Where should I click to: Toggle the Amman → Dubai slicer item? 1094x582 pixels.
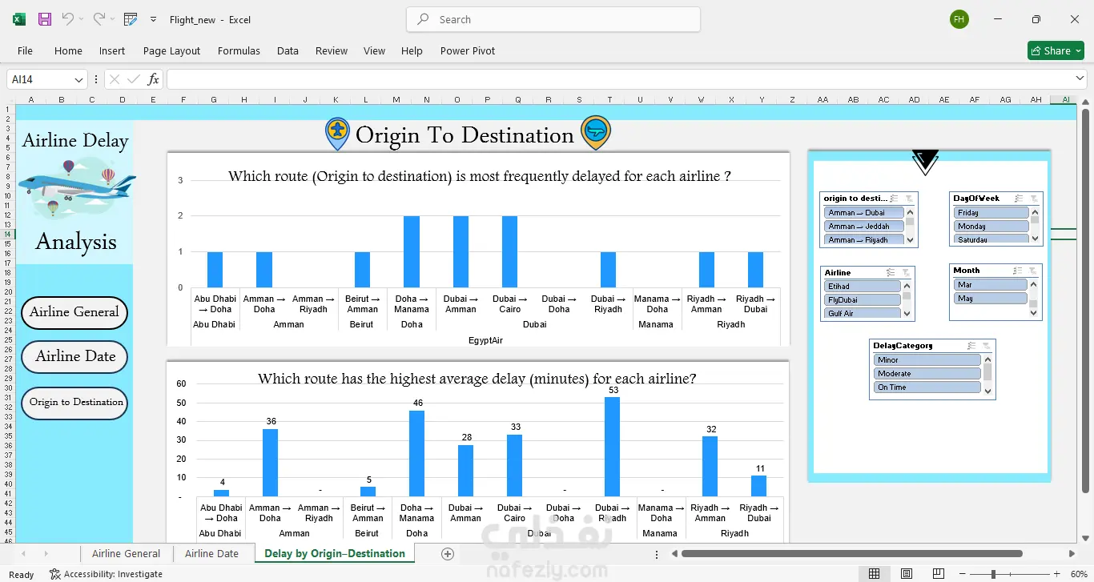pyautogui.click(x=864, y=213)
